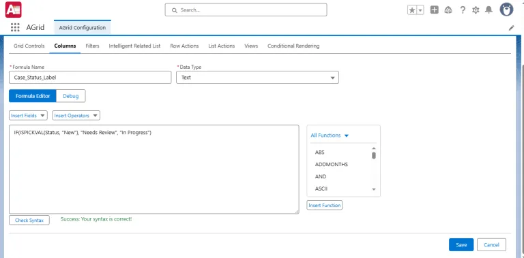This screenshot has height=258, width=524.
Task: Focus the global Search field
Action: (x=246, y=10)
